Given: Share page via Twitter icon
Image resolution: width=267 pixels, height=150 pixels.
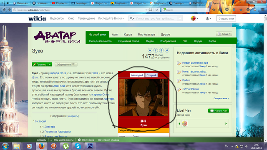Looking at the screenshot, I should point(167,50).
